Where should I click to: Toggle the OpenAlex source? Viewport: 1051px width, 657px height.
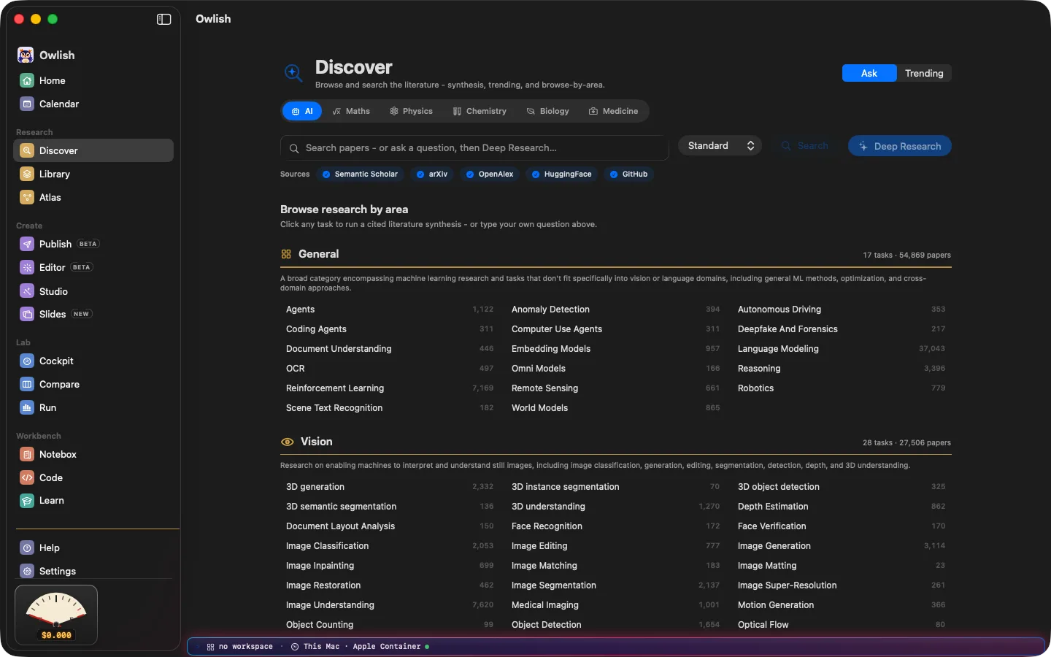(490, 174)
